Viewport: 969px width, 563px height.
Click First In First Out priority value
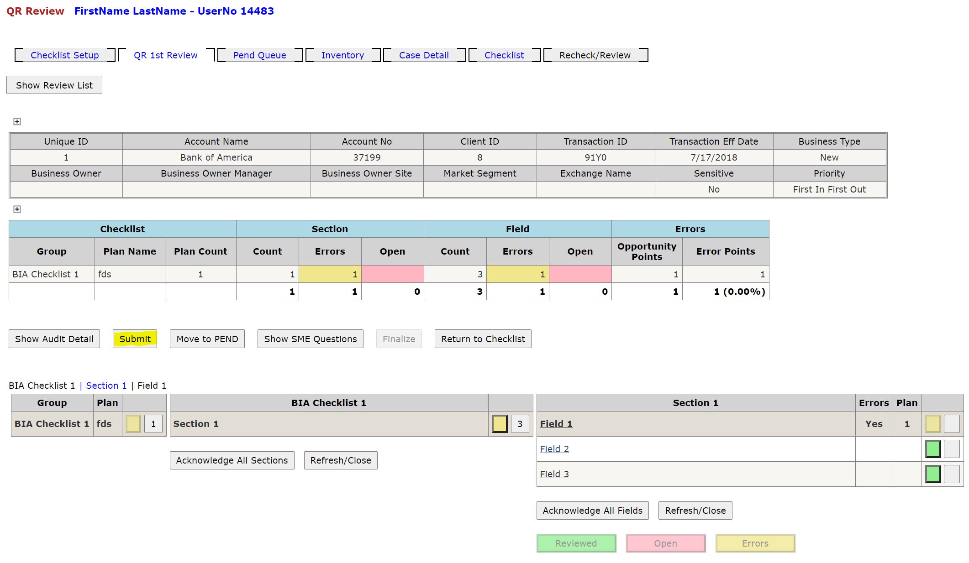click(829, 189)
